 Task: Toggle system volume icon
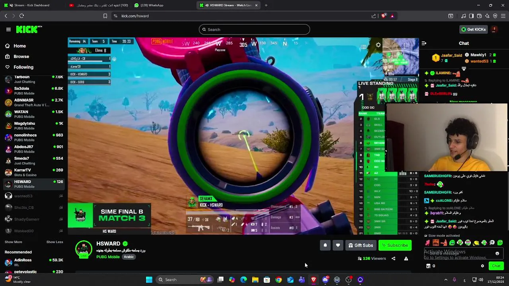pyautogui.click(x=481, y=280)
